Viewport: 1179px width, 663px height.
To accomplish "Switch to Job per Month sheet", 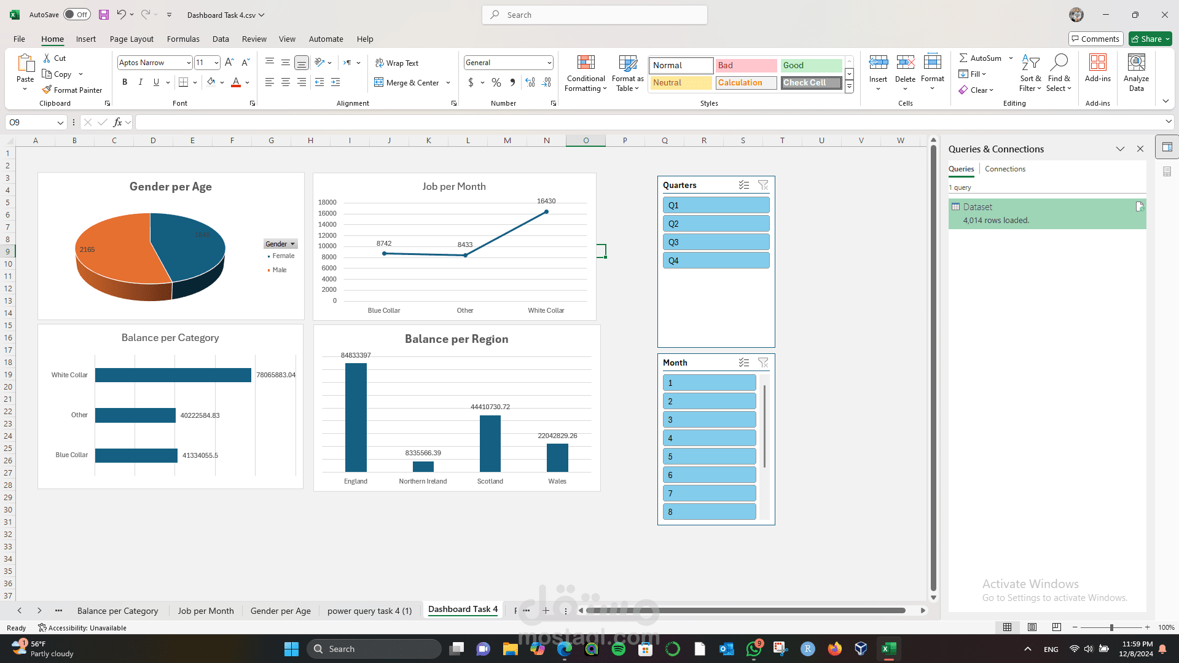I will pyautogui.click(x=206, y=611).
